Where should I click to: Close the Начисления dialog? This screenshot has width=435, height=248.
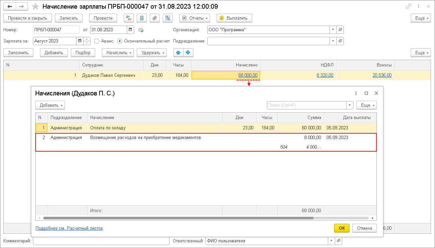click(376, 93)
